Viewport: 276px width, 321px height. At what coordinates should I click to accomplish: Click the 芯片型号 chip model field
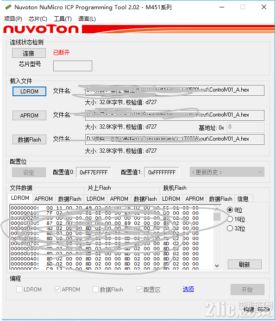pos(73,66)
